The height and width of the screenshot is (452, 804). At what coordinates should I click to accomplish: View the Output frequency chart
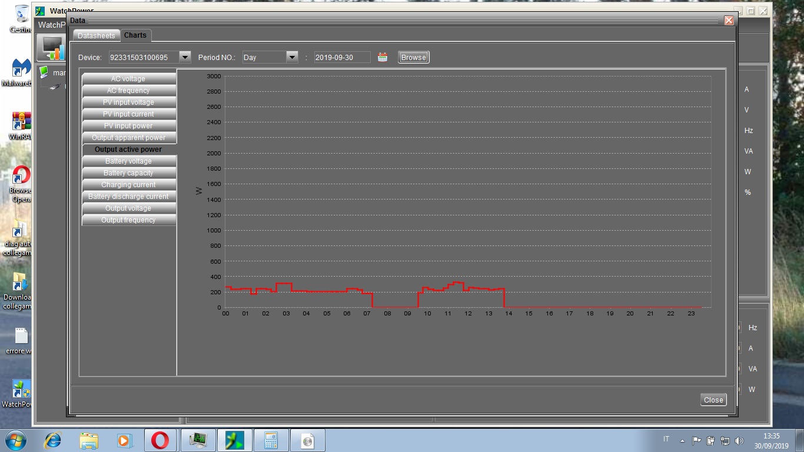coord(128,220)
